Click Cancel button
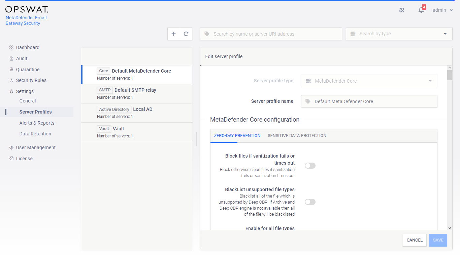 [x=415, y=240]
